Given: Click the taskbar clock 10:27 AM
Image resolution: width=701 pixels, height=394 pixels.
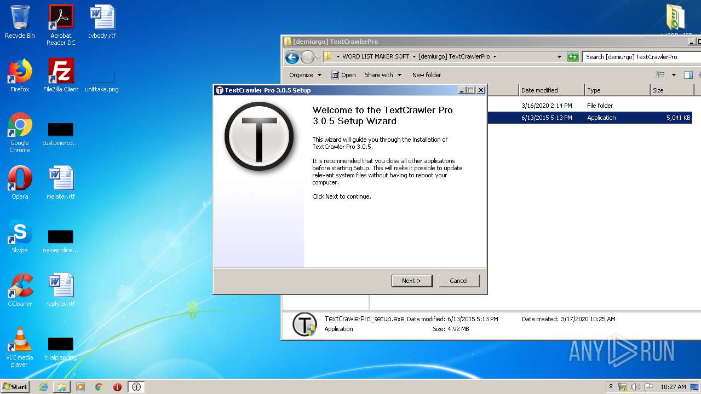Looking at the screenshot, I should tap(673, 387).
